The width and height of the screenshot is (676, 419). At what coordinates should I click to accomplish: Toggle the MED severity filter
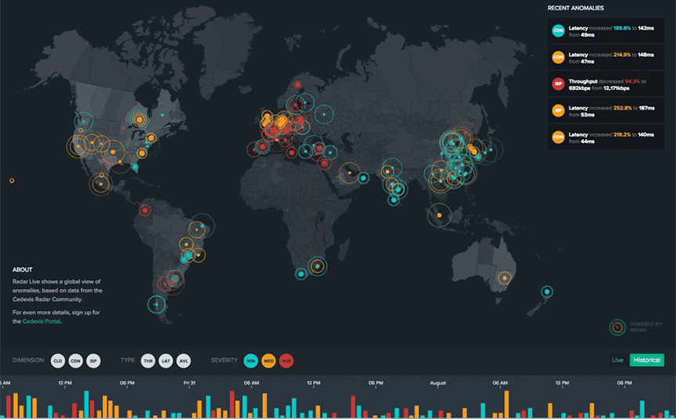[x=268, y=361]
